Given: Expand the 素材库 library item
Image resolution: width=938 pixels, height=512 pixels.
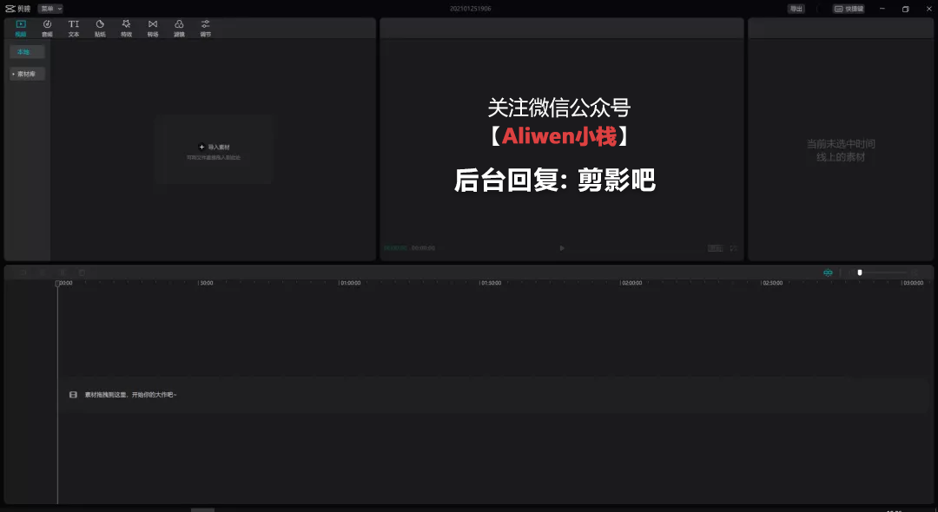Looking at the screenshot, I should (27, 74).
